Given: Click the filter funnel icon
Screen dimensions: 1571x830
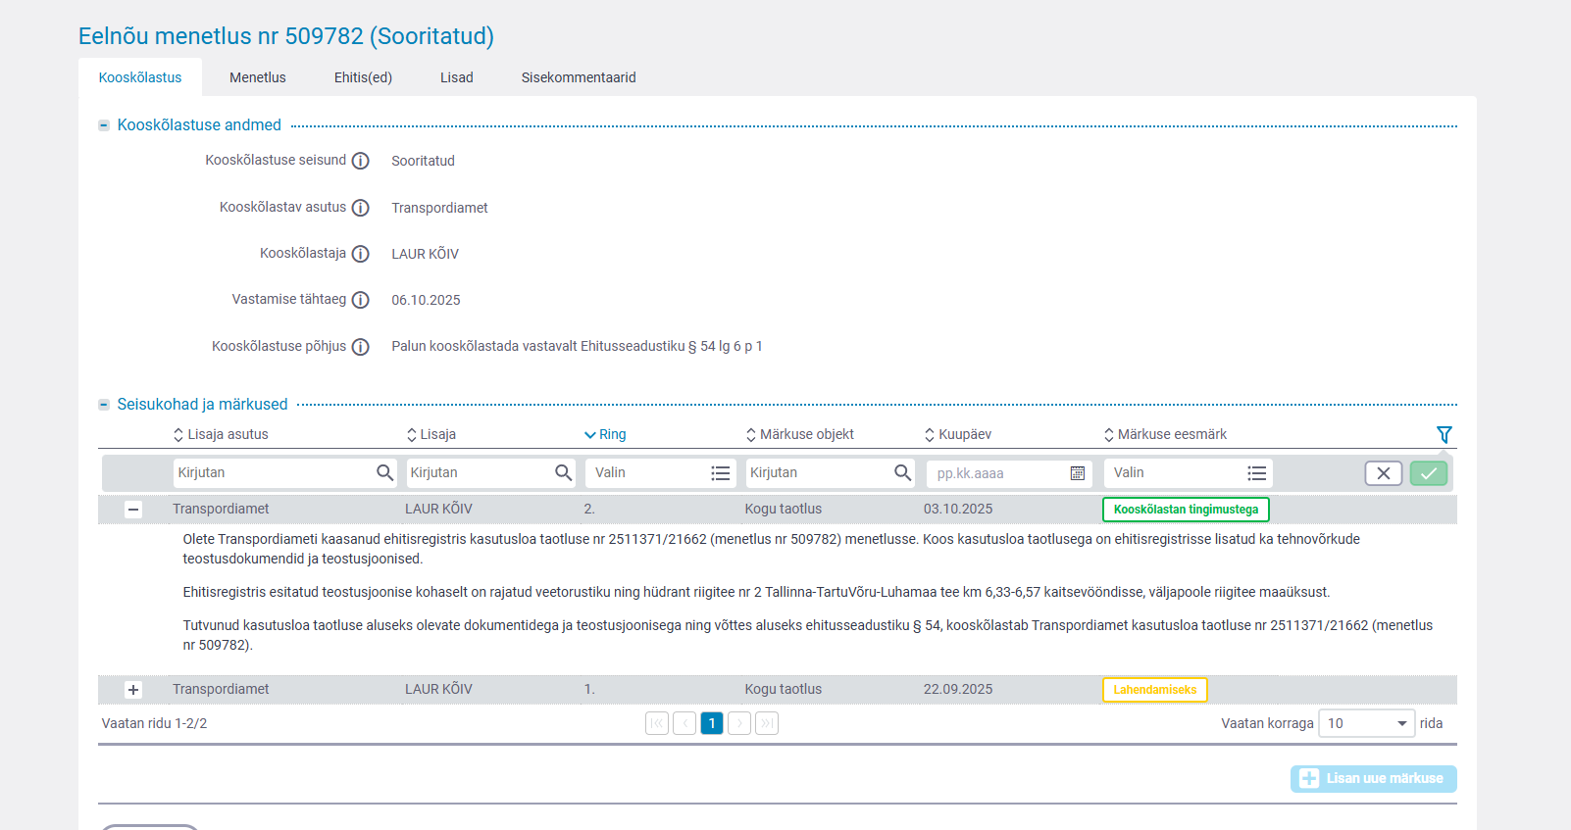Looking at the screenshot, I should (x=1444, y=434).
